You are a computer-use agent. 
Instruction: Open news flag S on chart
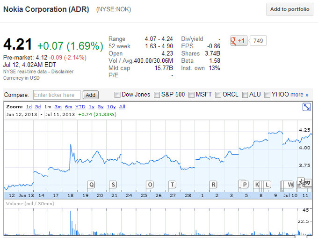pyautogui.click(x=113, y=185)
